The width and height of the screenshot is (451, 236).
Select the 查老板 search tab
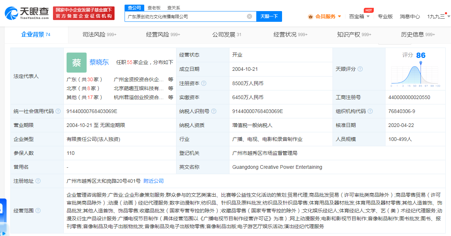(x=154, y=8)
